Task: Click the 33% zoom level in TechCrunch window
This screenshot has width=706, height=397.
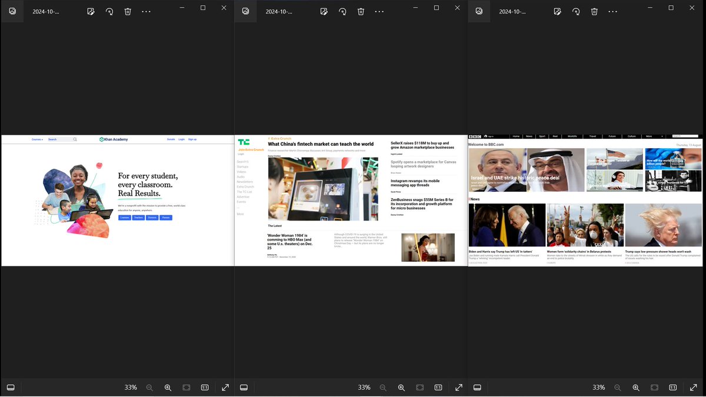Action: click(364, 388)
